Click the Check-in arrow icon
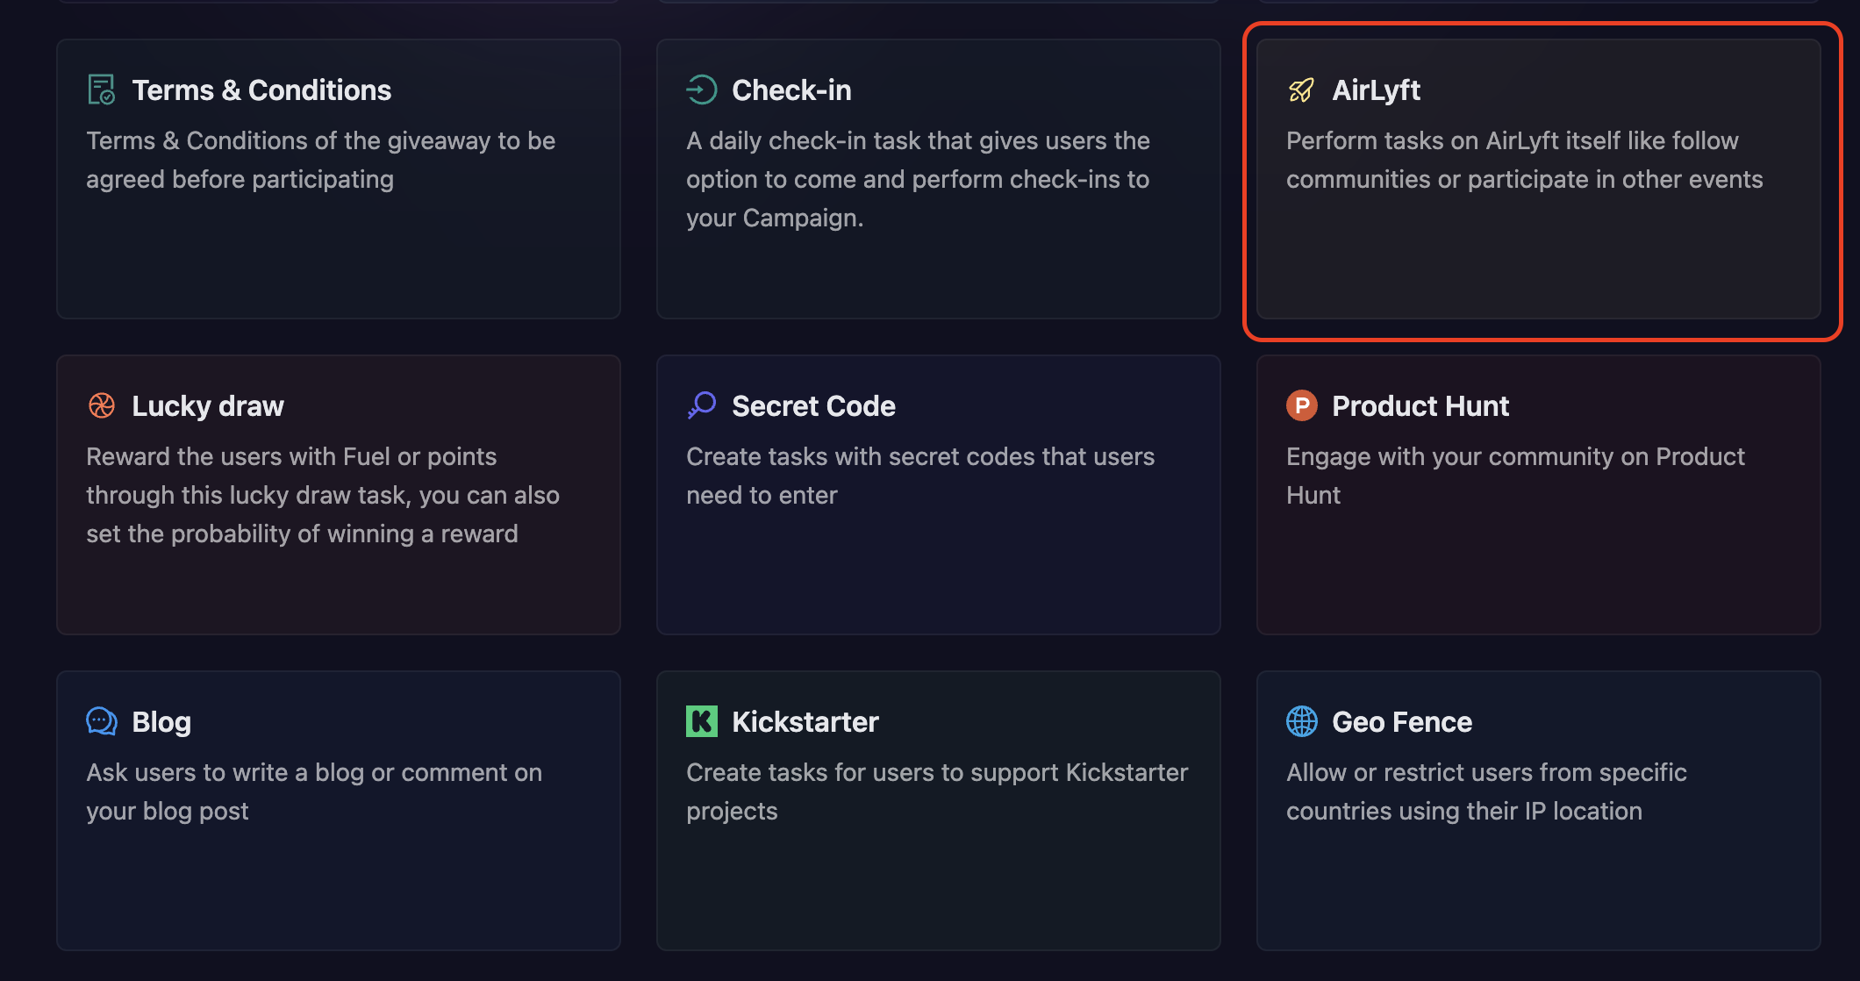This screenshot has width=1860, height=981. click(700, 89)
